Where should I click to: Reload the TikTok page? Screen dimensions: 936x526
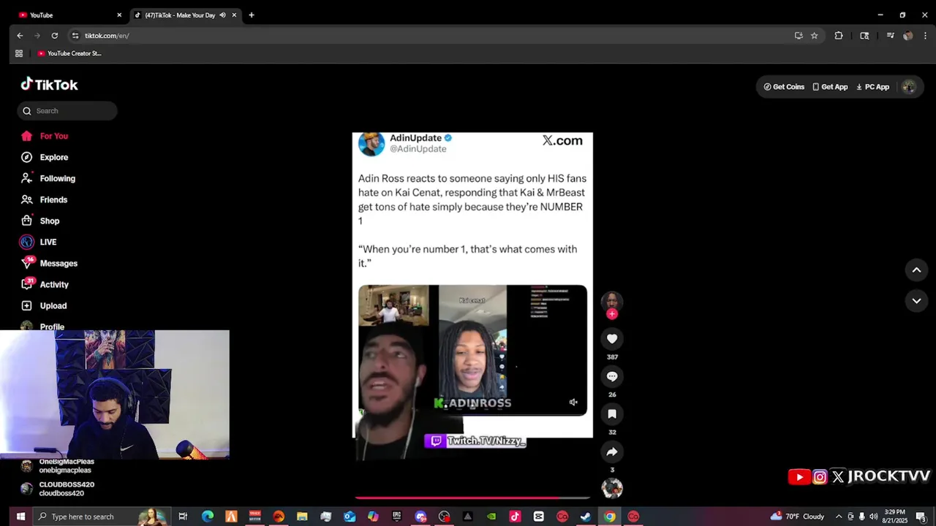pyautogui.click(x=54, y=35)
